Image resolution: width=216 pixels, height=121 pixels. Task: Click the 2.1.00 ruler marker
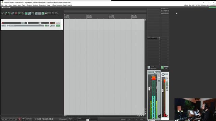coord(89,16)
